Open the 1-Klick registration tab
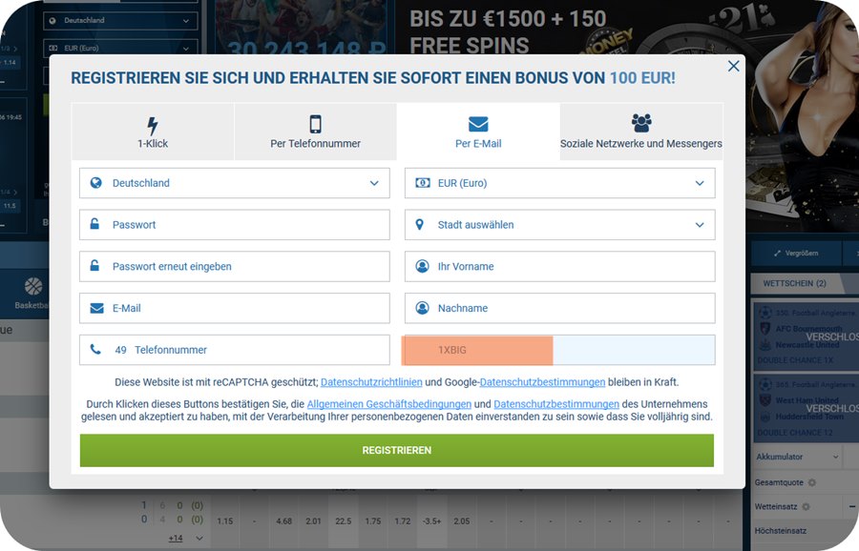This screenshot has width=859, height=551. coord(153,132)
